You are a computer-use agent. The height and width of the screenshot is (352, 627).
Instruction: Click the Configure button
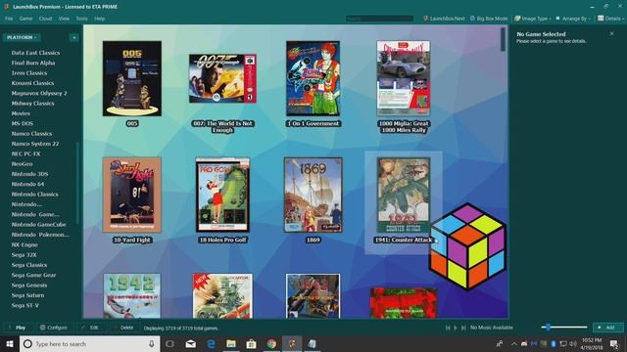54,328
